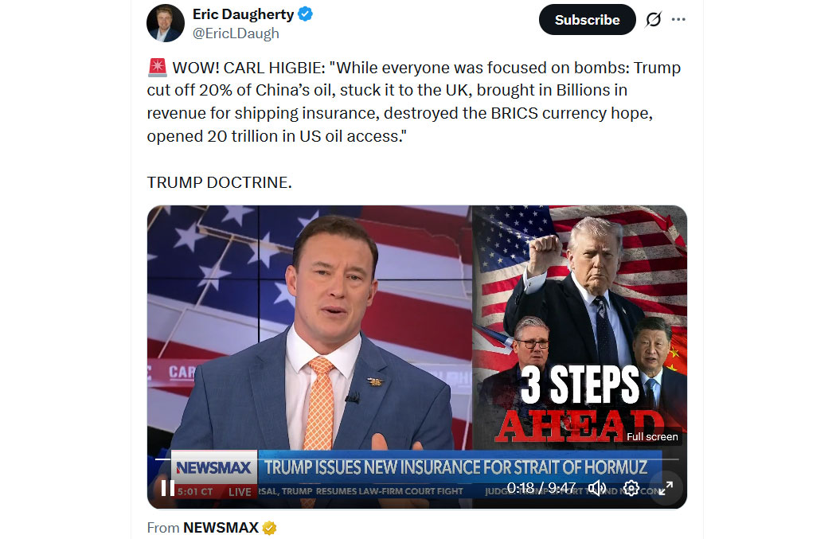The height and width of the screenshot is (539, 836).
Task: Click the gold verified badge beside NEWSMAX
Action: [x=269, y=528]
